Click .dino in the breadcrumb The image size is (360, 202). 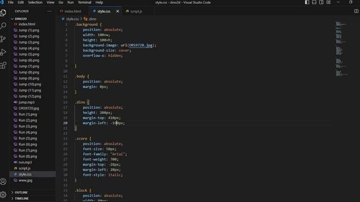tap(92, 19)
